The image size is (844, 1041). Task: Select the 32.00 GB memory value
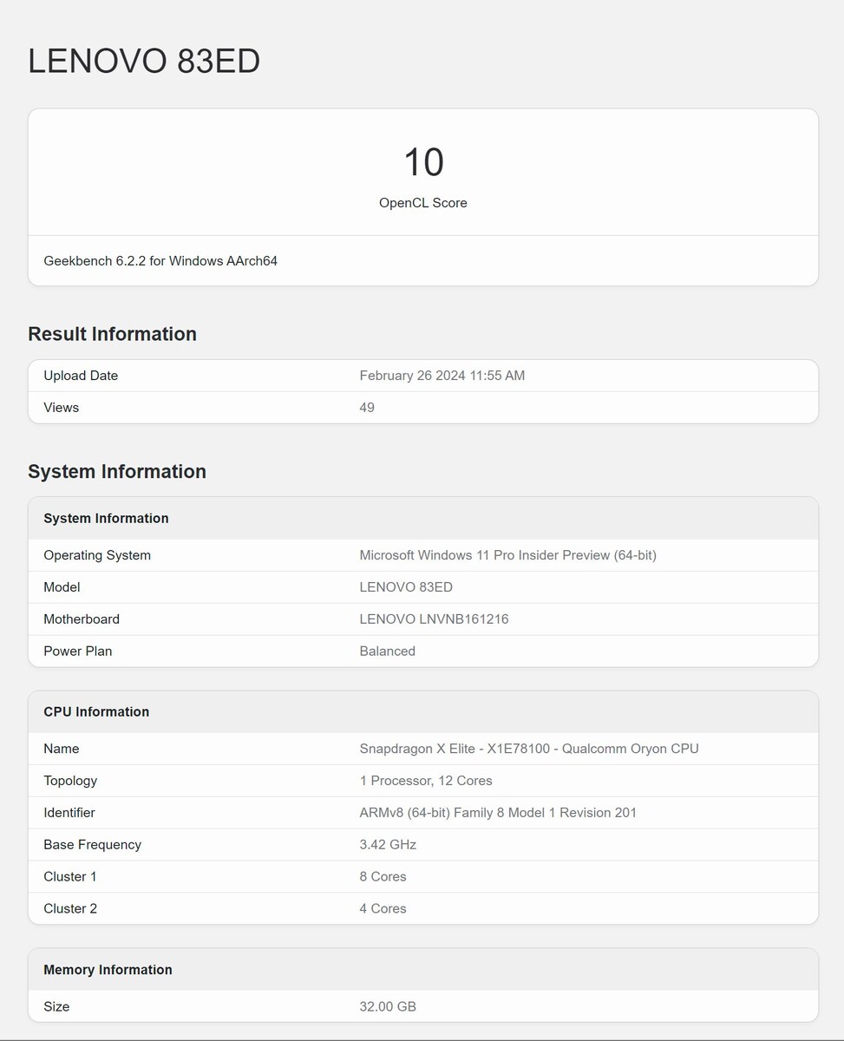click(x=388, y=1007)
